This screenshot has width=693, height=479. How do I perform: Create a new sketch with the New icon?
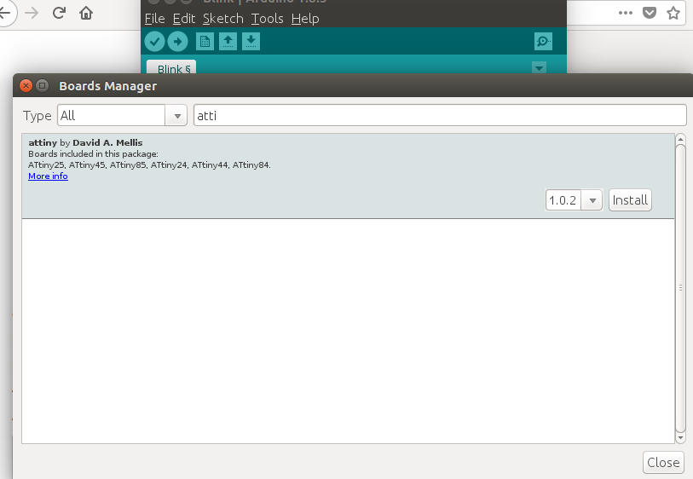pos(205,42)
